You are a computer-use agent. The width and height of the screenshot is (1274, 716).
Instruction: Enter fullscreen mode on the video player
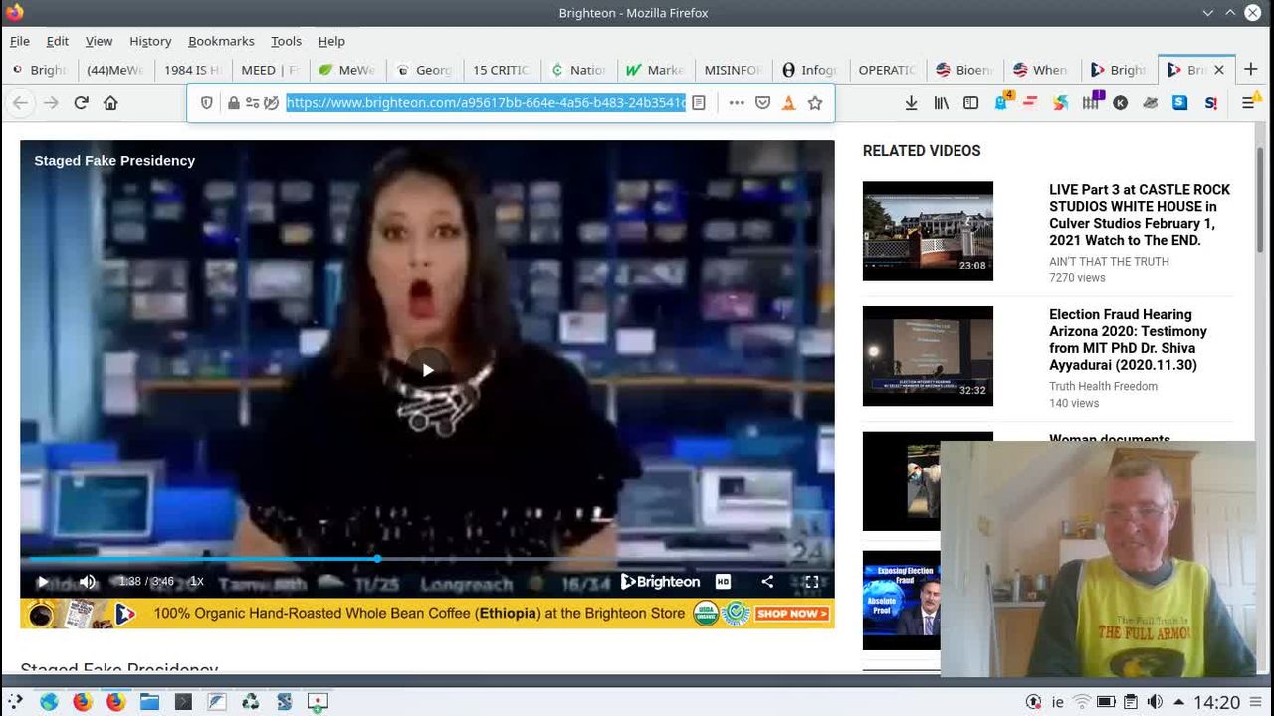[811, 582]
